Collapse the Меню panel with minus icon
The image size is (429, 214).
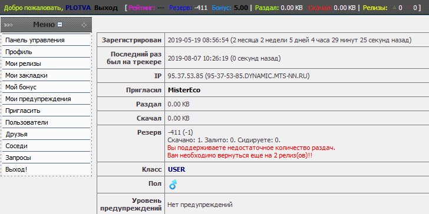click(x=60, y=25)
